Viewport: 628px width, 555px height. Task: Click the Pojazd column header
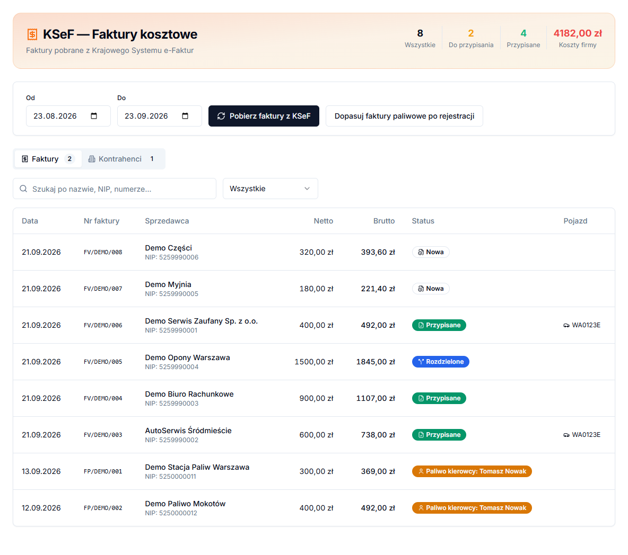[575, 221]
